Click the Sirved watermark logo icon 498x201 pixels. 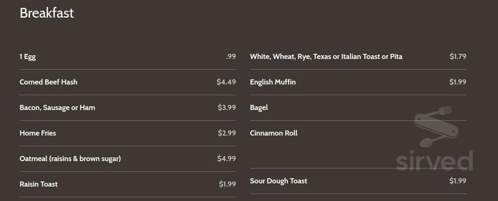pyautogui.click(x=435, y=125)
